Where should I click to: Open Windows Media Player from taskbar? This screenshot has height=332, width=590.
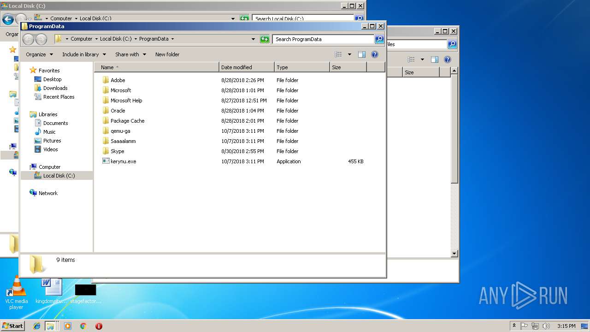pos(68,326)
